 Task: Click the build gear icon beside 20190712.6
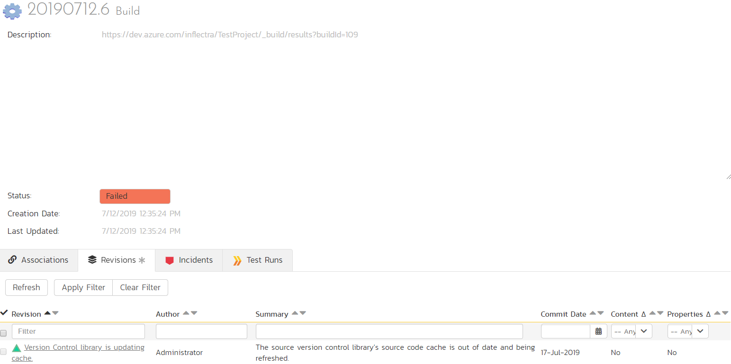coord(12,11)
